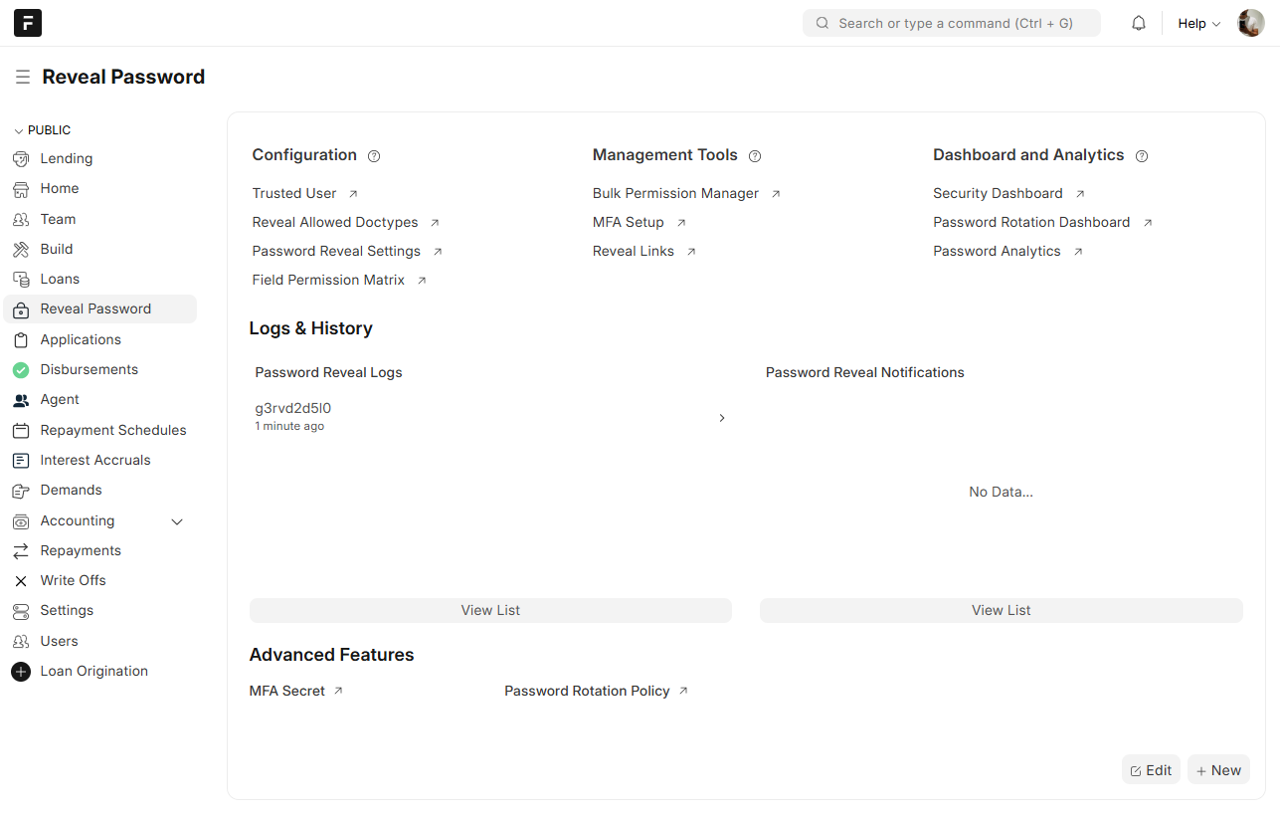Click the Write Offs X icon
1280x819 pixels.
(21, 581)
